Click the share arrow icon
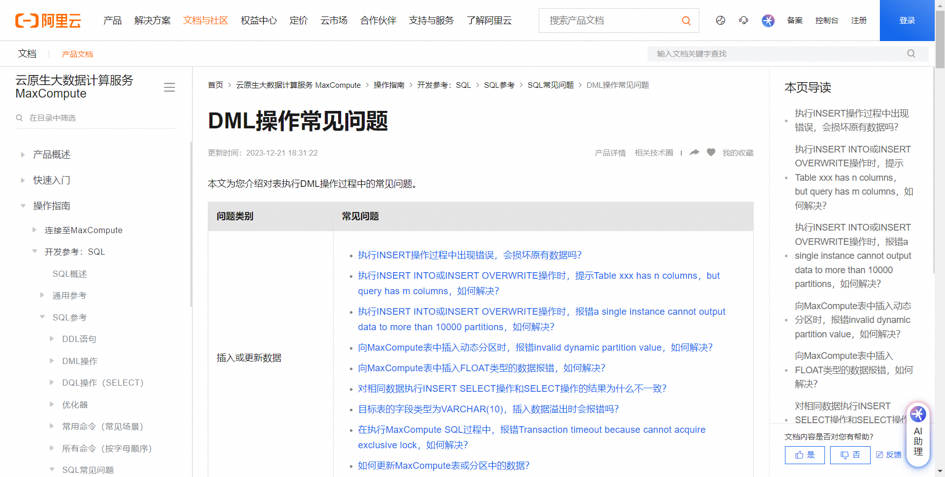945x477 pixels. 694,152
